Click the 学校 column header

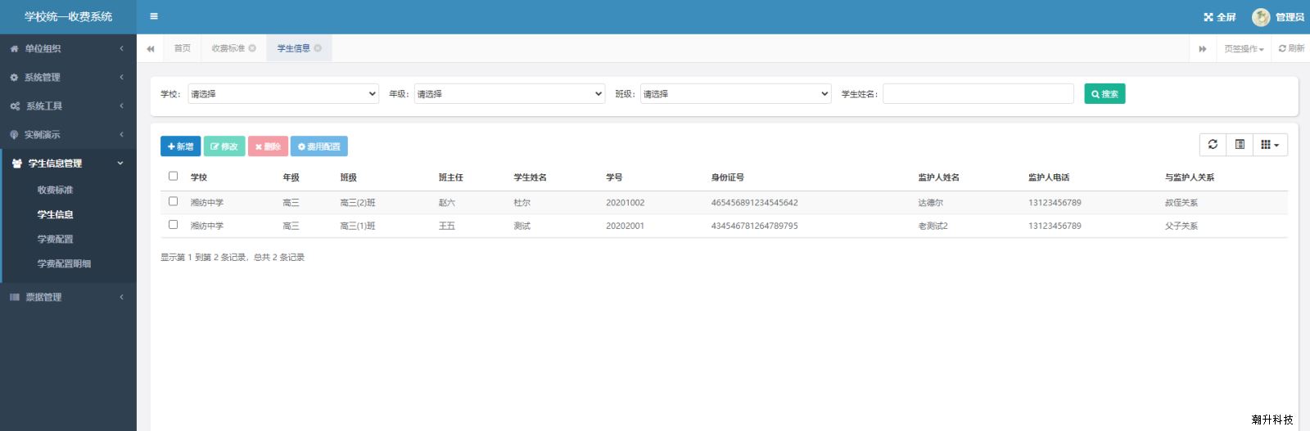pyautogui.click(x=199, y=177)
